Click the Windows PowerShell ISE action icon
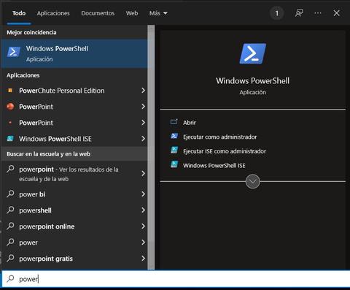350x290 pixels. (174, 165)
